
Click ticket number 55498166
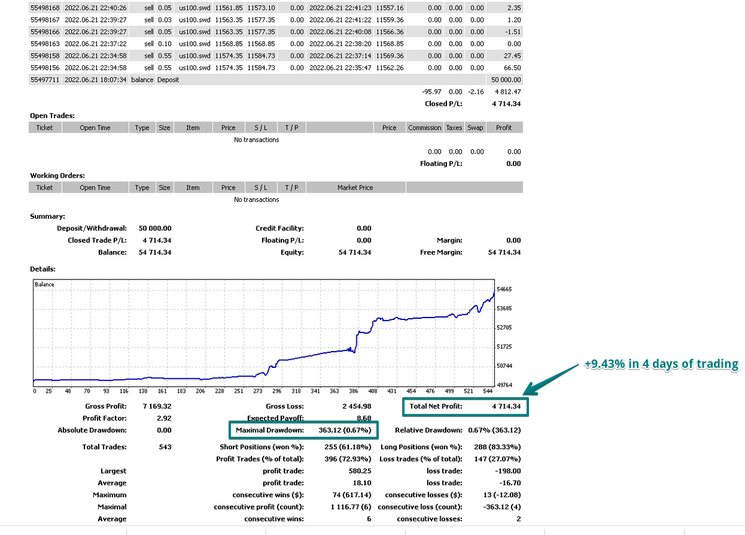45,32
